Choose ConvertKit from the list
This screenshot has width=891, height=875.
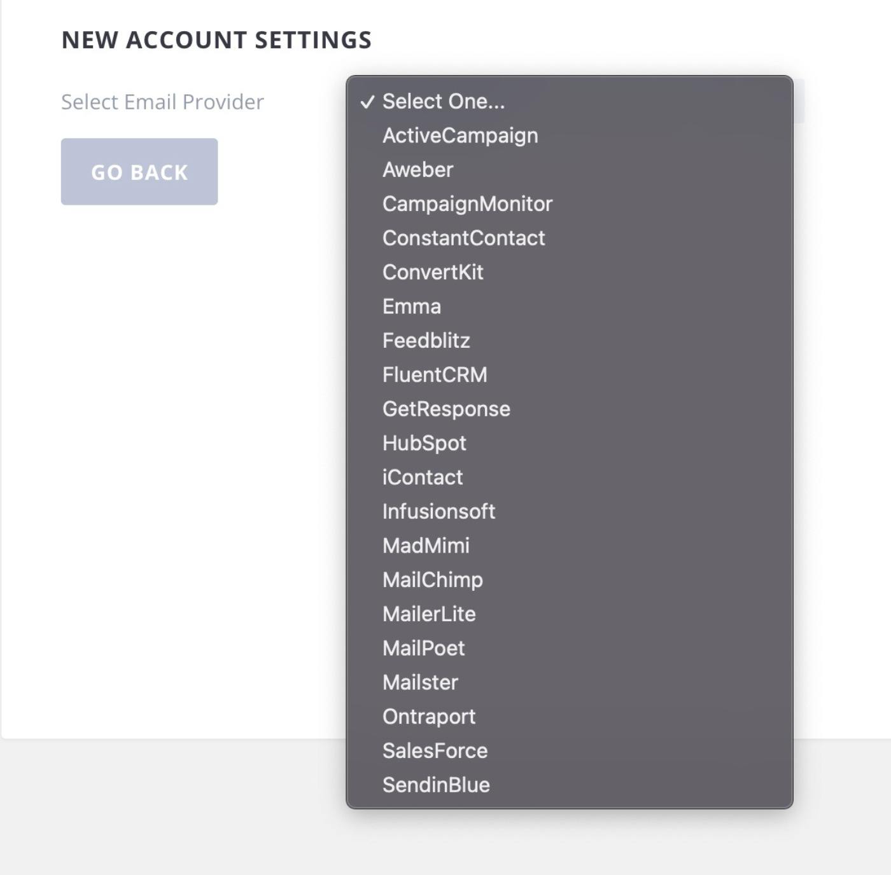click(570, 272)
